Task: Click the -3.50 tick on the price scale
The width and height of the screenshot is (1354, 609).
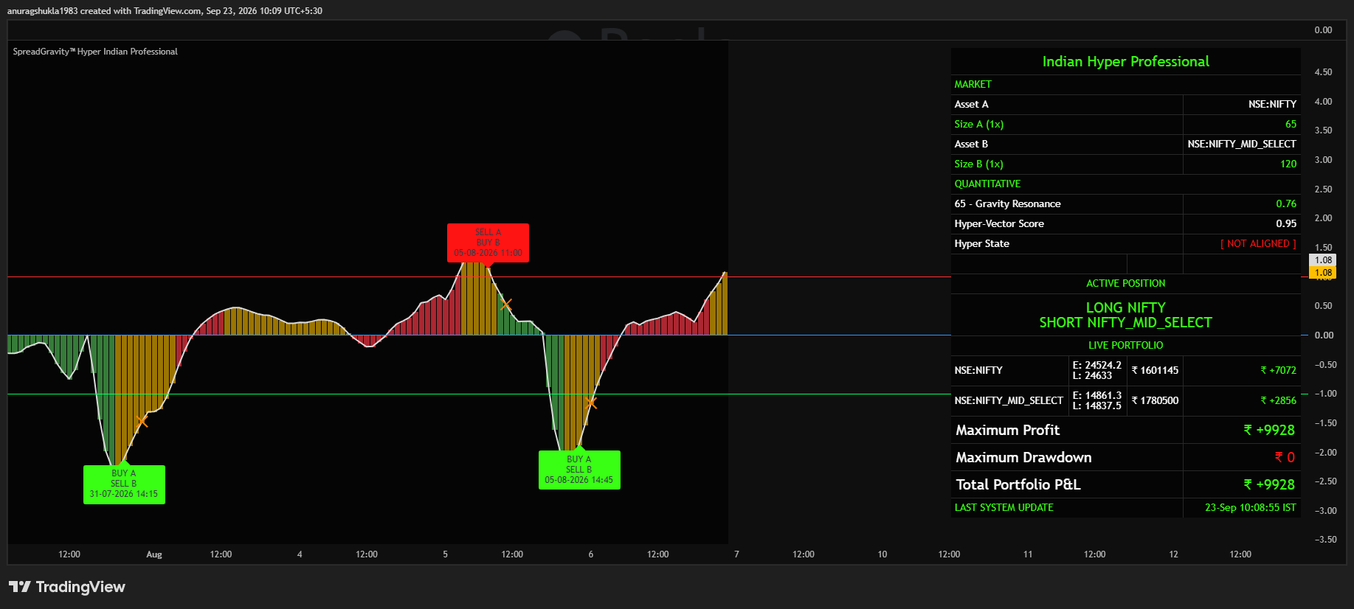Action: coord(1325,540)
